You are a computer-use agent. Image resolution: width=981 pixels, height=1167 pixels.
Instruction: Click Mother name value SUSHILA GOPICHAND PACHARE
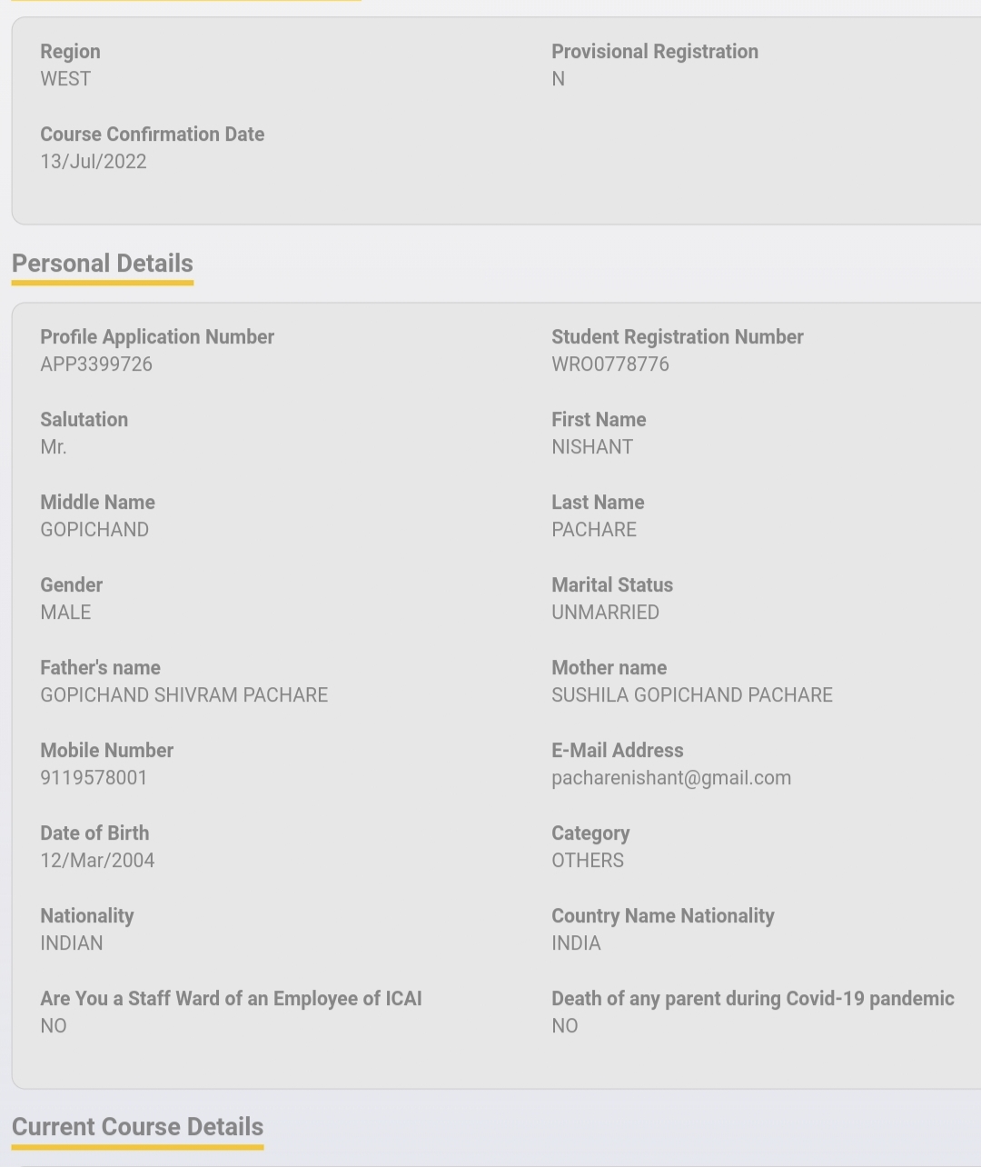tap(692, 695)
